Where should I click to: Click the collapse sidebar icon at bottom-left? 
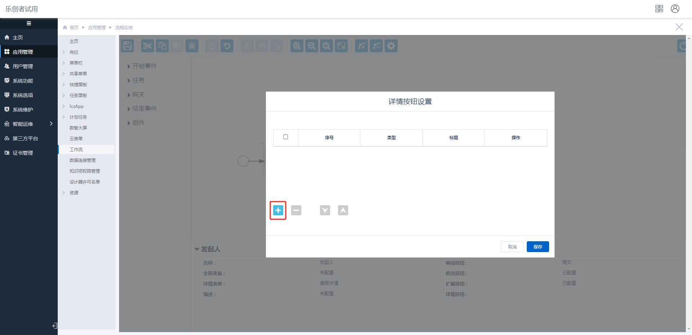pos(54,326)
